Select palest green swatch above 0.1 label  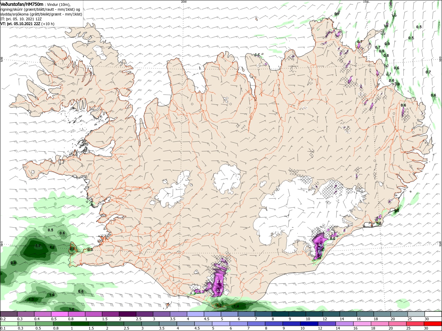pyautogui.click(x=9, y=324)
